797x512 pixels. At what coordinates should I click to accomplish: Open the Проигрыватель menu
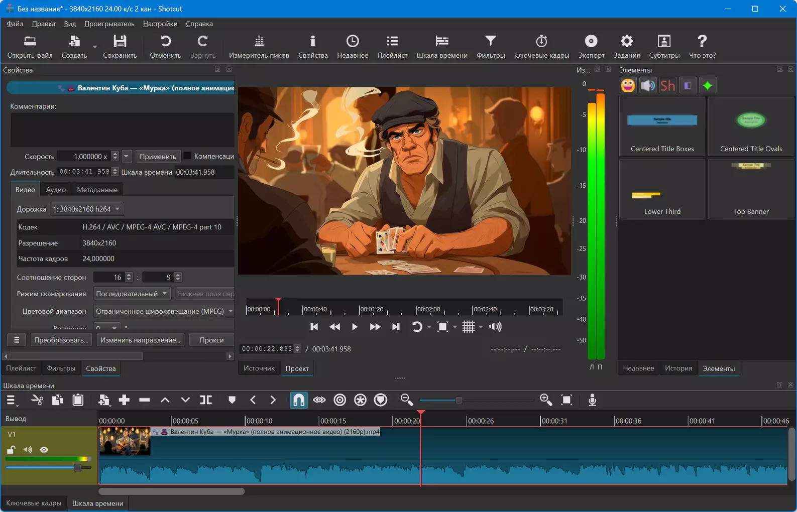point(109,24)
